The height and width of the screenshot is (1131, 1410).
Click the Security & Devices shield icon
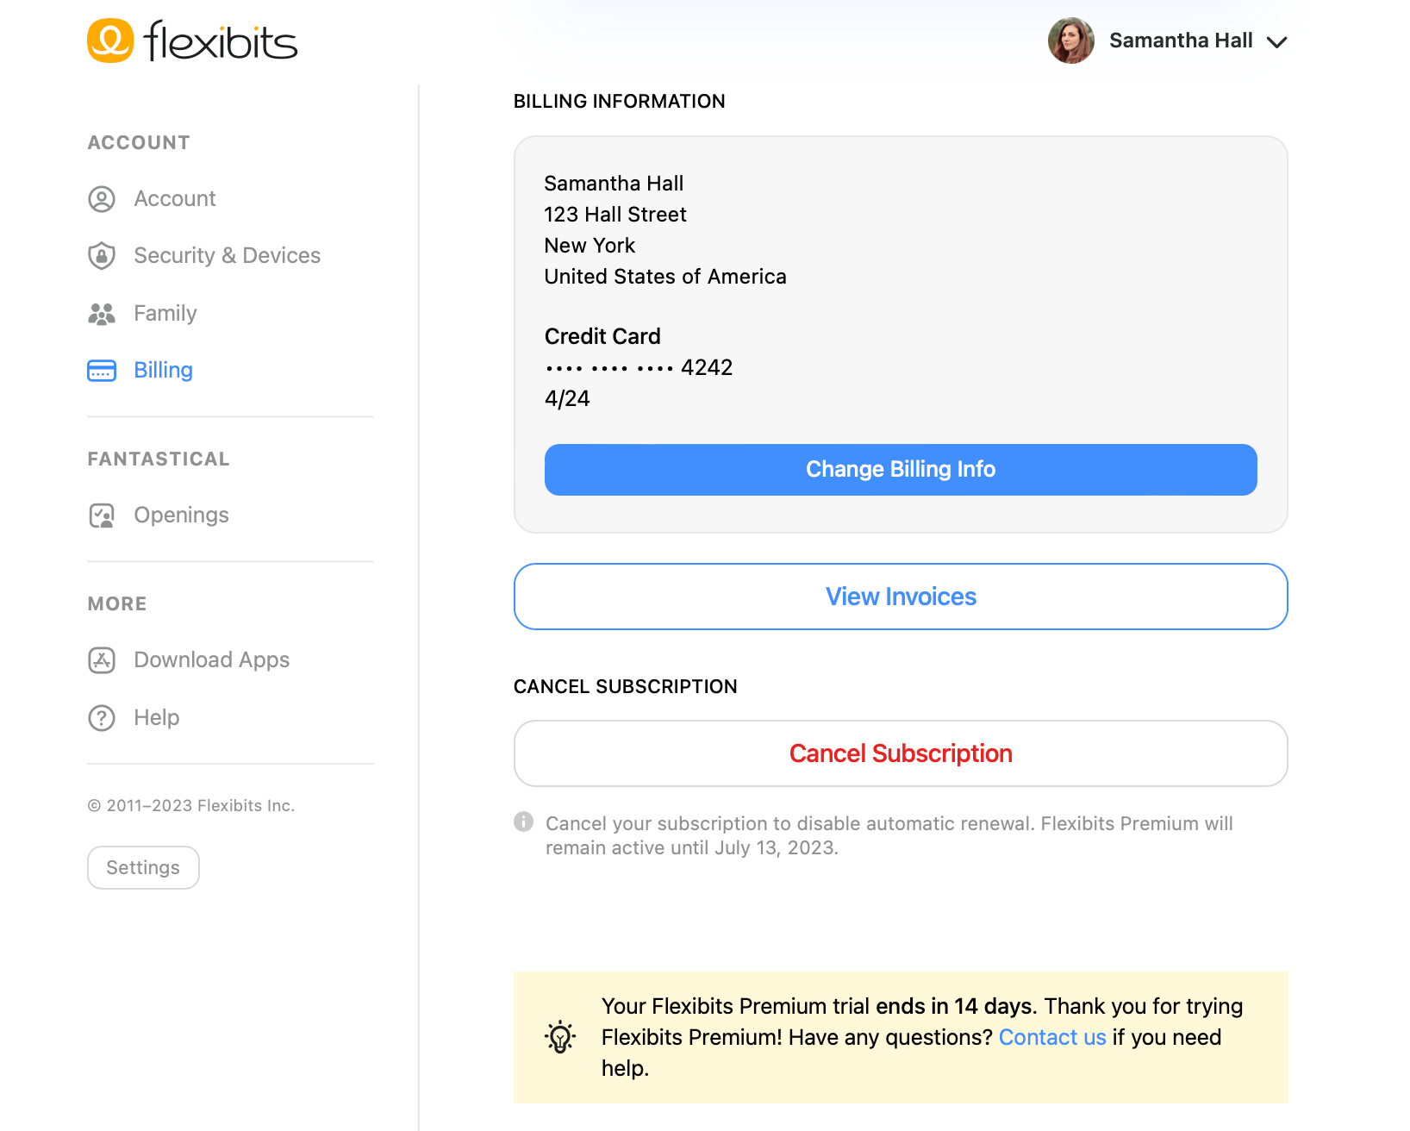pos(102,256)
